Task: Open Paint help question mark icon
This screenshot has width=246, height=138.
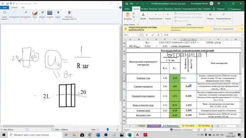Action: coord(120,7)
